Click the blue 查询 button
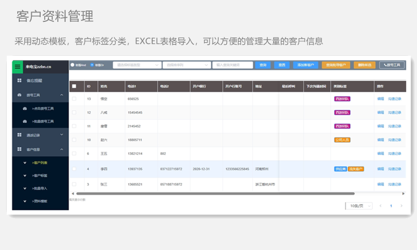This screenshot has height=250, width=417. pyautogui.click(x=263, y=65)
